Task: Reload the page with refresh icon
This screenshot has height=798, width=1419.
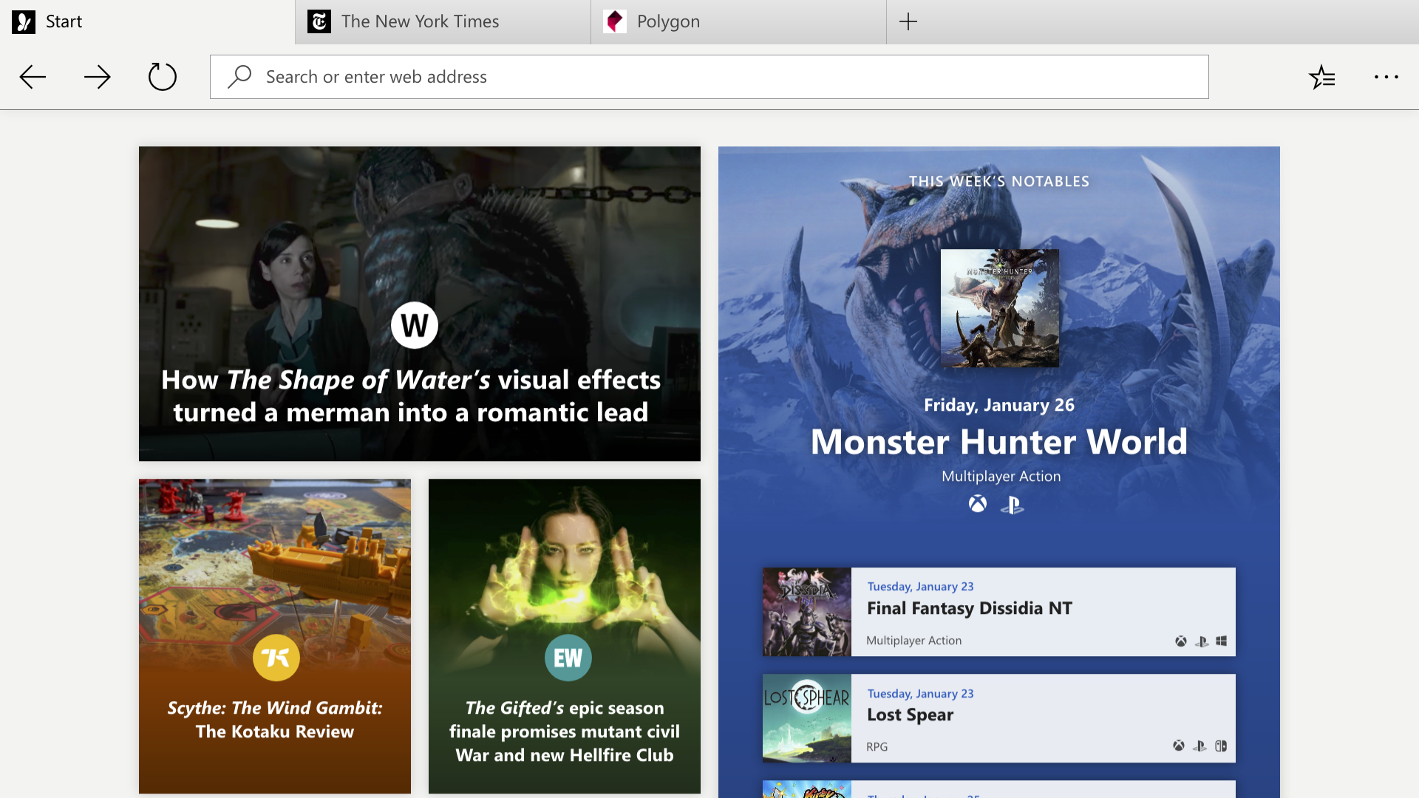Action: coord(162,77)
